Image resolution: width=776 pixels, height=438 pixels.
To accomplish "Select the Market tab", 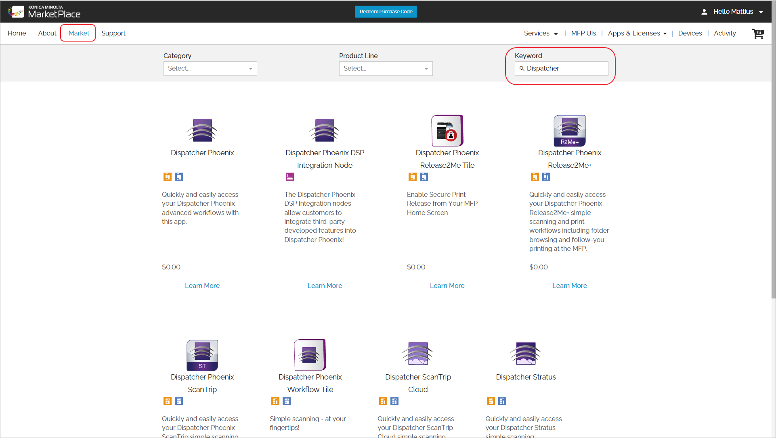I will pos(79,33).
